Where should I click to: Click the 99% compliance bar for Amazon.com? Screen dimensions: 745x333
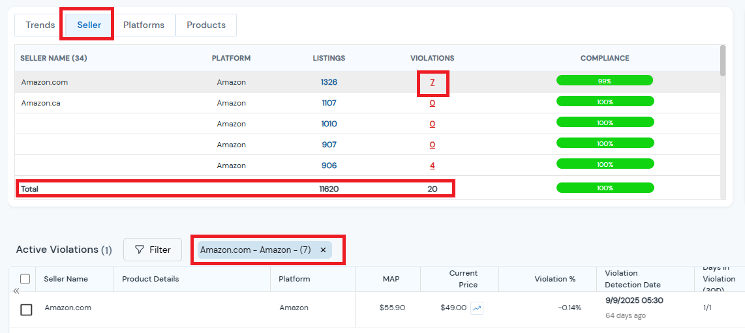604,81
